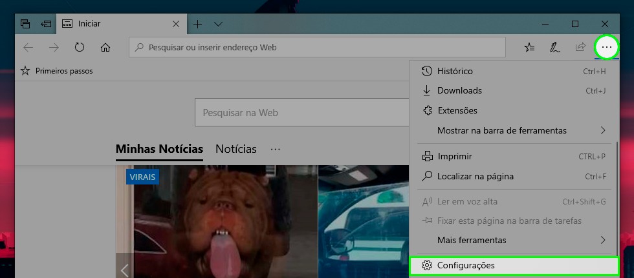634x278 pixels.
Task: Click the Add notes pen icon
Action: pos(554,47)
